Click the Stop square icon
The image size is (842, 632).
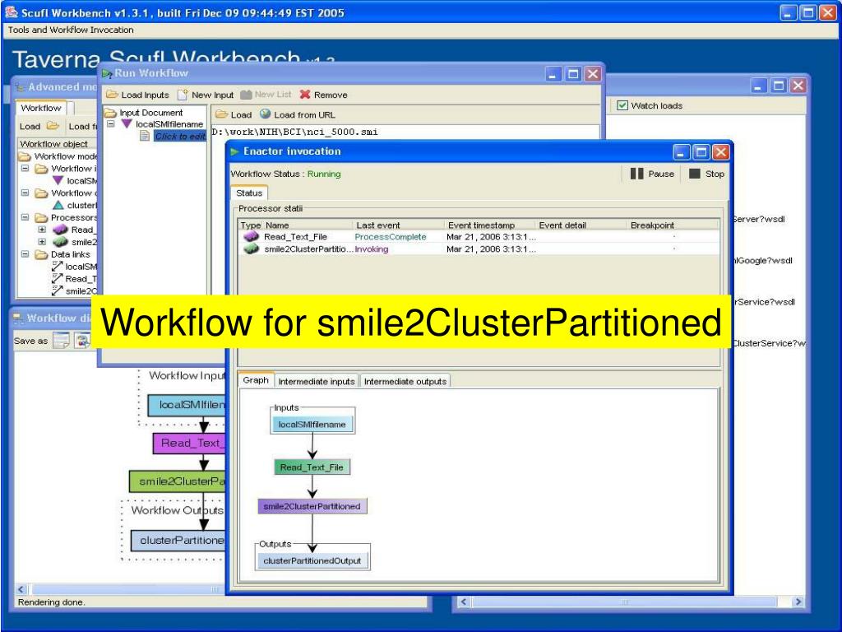tap(694, 174)
